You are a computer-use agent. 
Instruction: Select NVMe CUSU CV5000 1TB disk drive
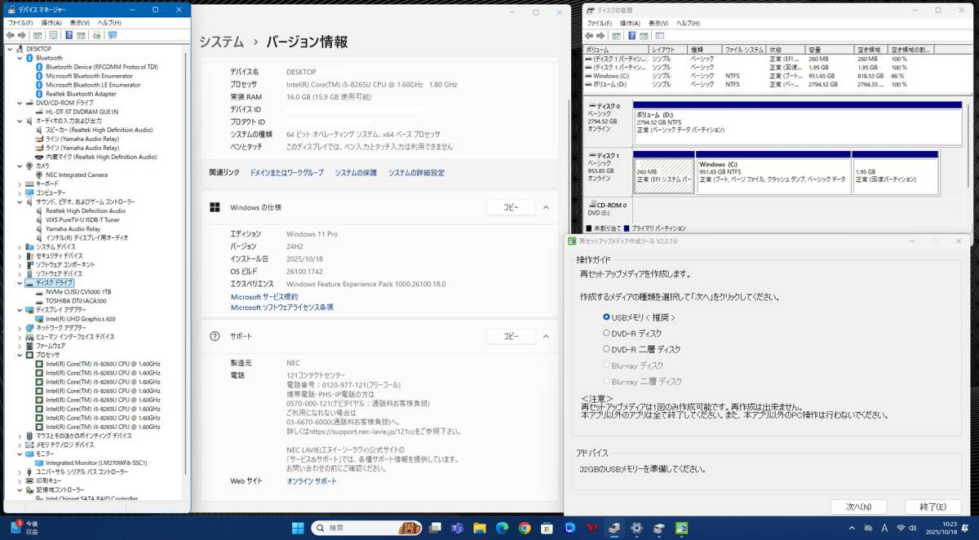coord(78,291)
